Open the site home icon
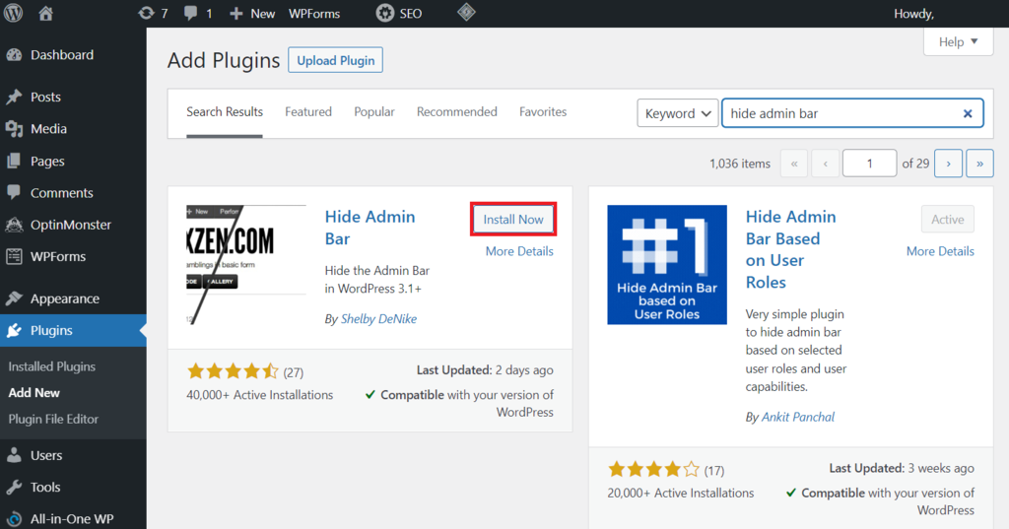The image size is (1009, 529). tap(46, 14)
